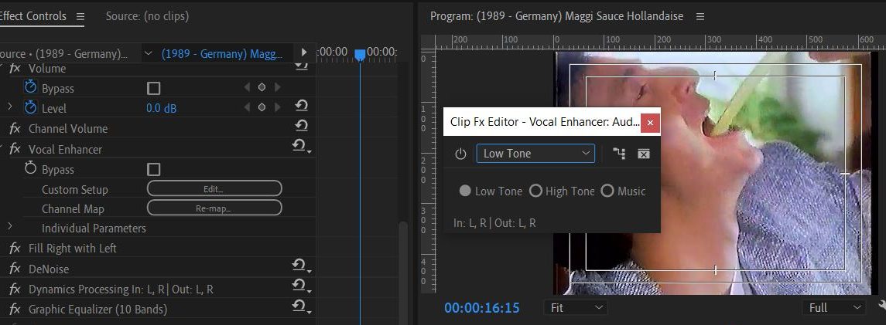
Task: Expand Individual Parameters
Action: pyautogui.click(x=9, y=226)
